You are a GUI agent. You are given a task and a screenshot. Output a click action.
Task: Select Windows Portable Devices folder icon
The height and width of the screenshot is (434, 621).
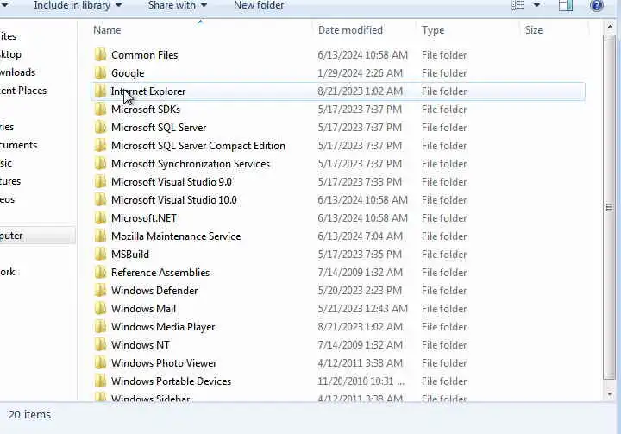coord(101,381)
